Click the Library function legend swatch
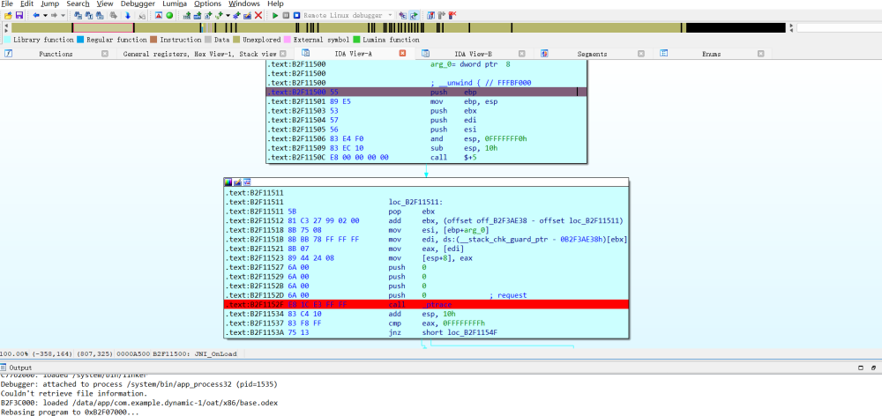882x416 pixels. click(x=7, y=40)
